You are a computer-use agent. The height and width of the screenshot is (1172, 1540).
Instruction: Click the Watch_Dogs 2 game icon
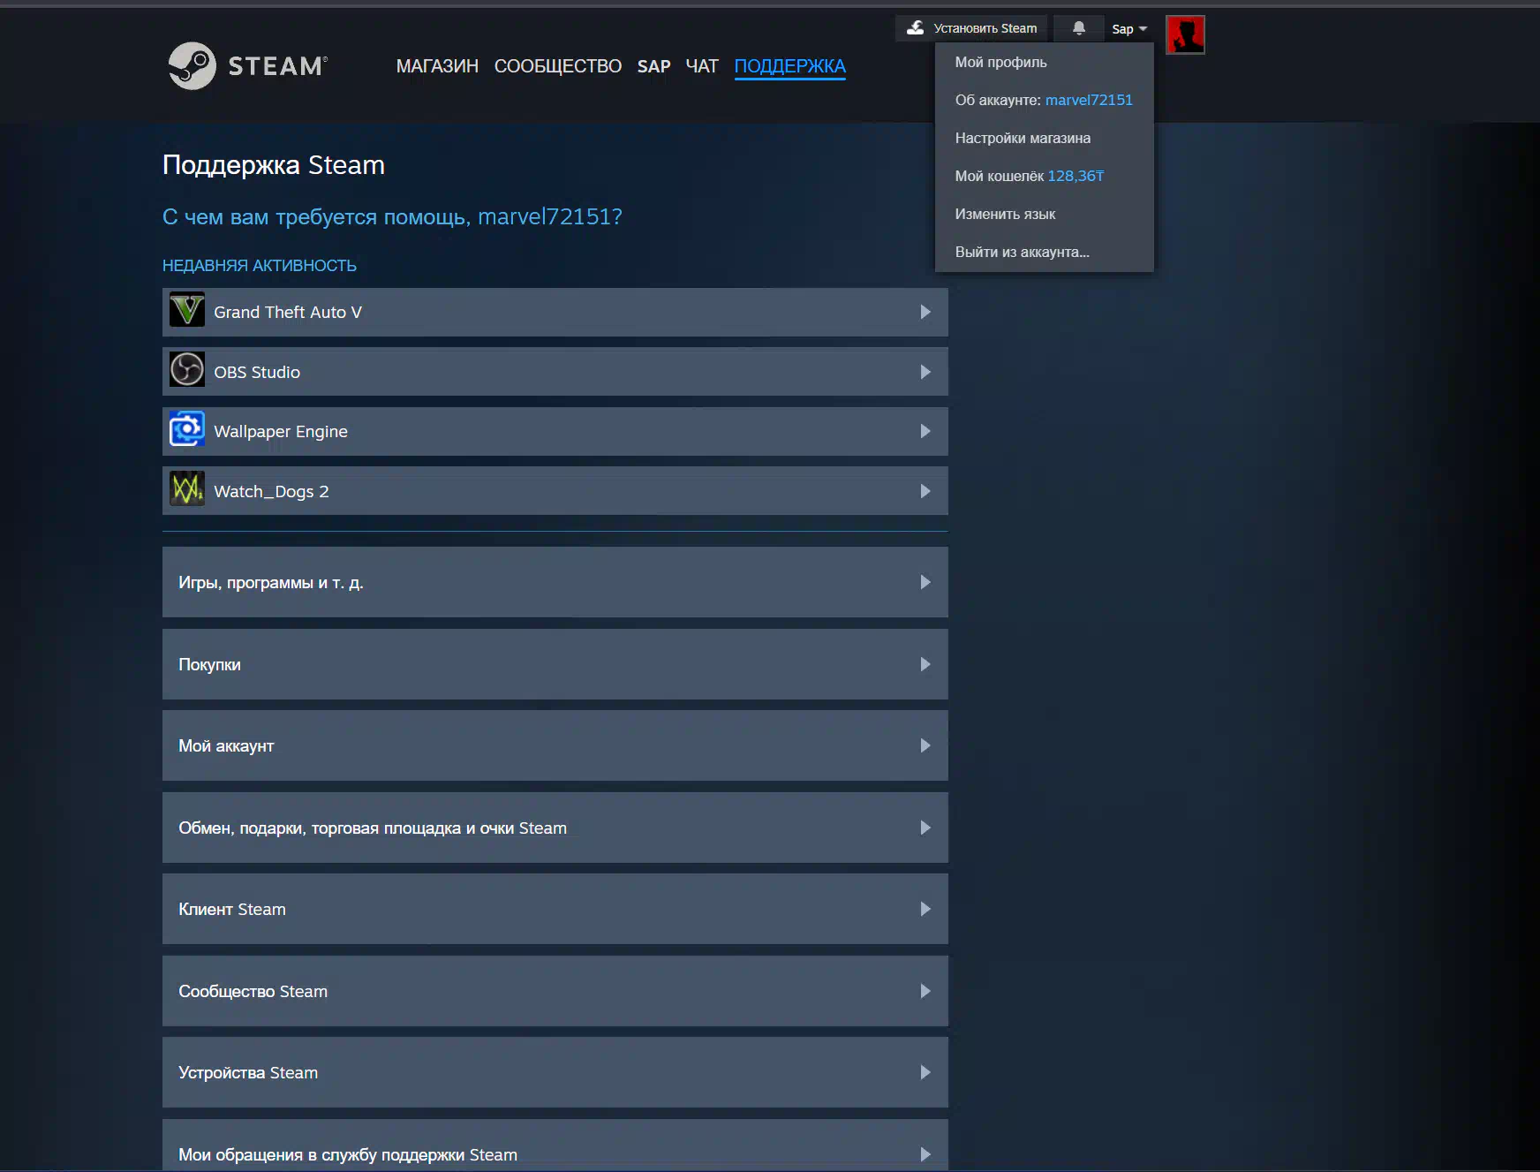(187, 489)
